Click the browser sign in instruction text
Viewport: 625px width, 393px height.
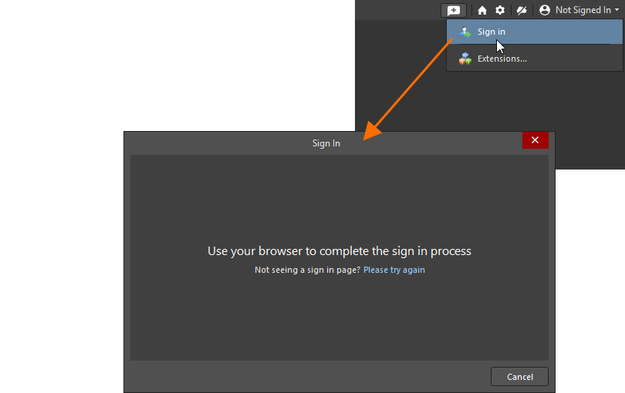click(x=340, y=251)
